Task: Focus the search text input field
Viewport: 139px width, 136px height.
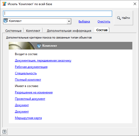Action: pyautogui.click(x=57, y=14)
